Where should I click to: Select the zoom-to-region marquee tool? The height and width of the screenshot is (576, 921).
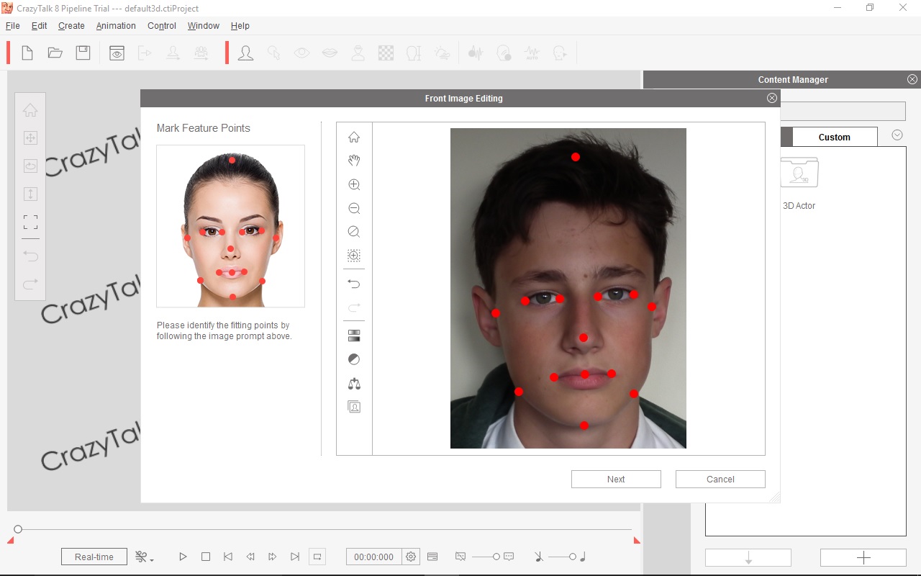pos(354,256)
